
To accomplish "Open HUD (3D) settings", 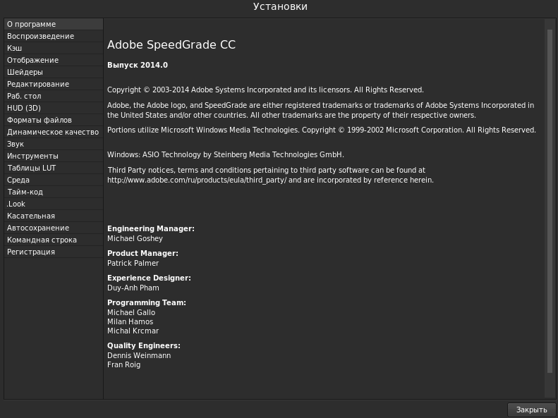I will [24, 108].
